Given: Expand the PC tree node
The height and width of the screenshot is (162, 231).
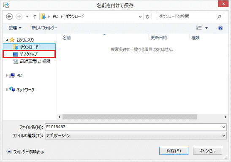Looking at the screenshot, I should click(x=7, y=76).
